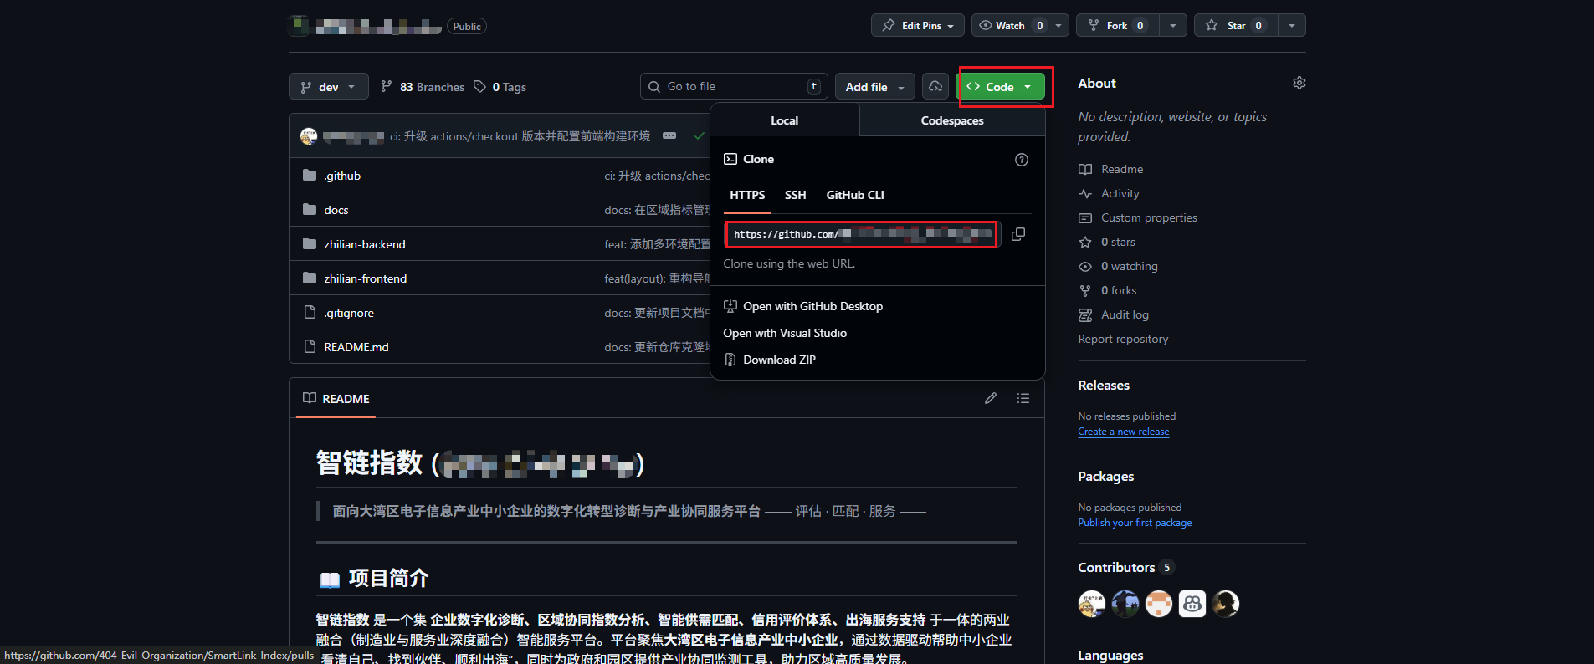Edit the README with the pencil icon
Image resolution: width=1594 pixels, height=664 pixels.
point(991,398)
